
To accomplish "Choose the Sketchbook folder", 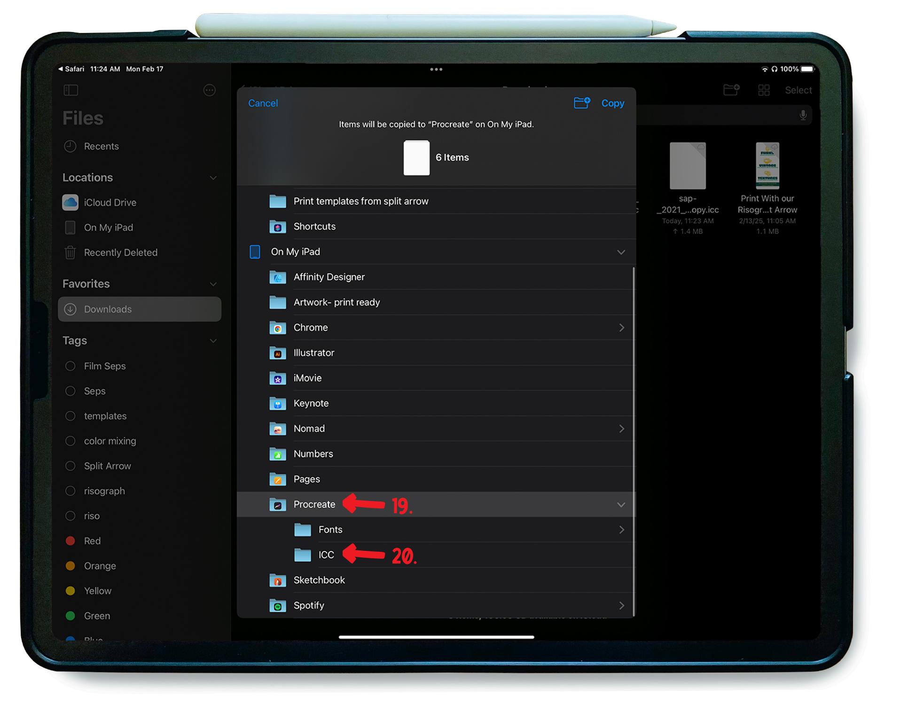I will click(x=435, y=580).
